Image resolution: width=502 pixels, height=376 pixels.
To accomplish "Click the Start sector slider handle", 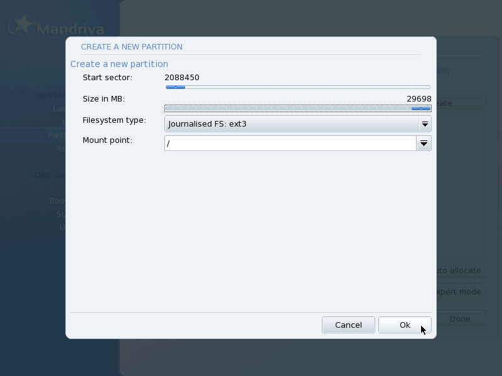I will (176, 87).
